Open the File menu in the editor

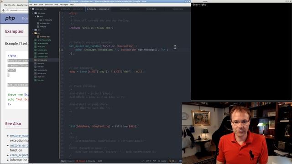tap(31, 5)
